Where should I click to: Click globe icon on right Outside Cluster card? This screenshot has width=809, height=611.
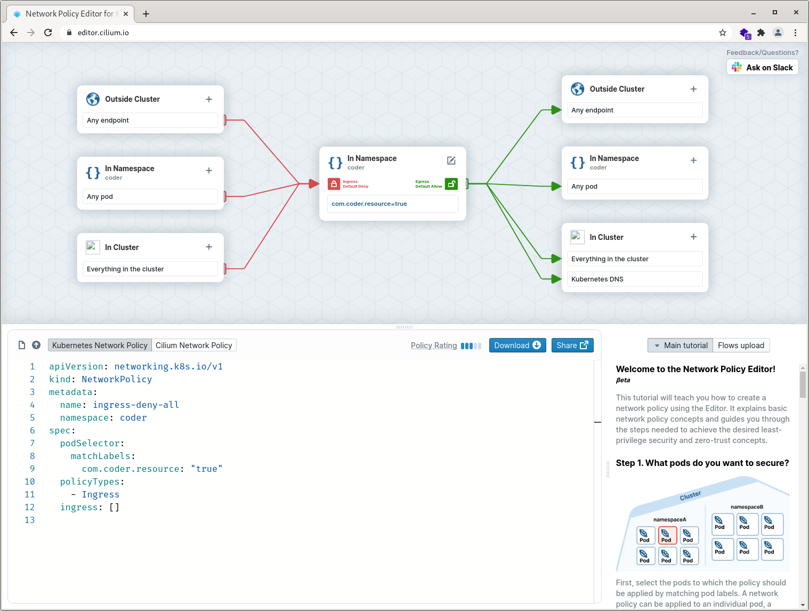(x=577, y=89)
